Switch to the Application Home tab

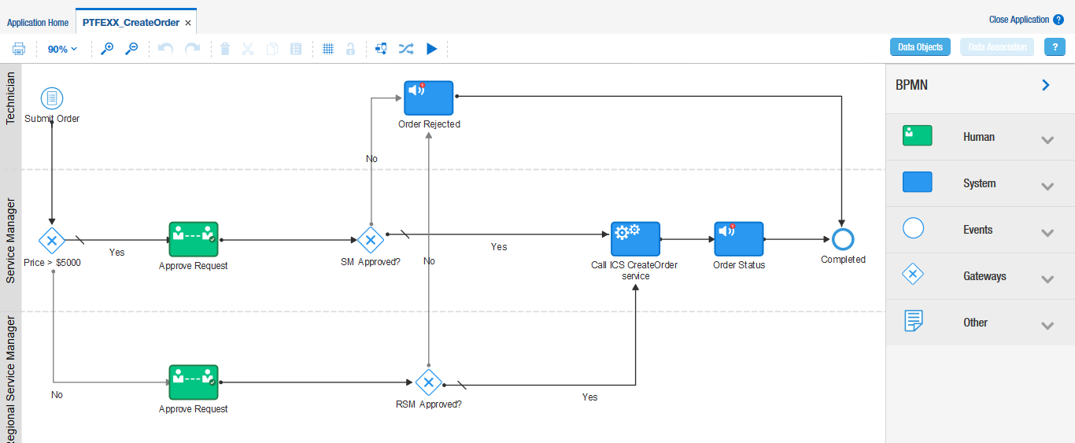pos(38,23)
